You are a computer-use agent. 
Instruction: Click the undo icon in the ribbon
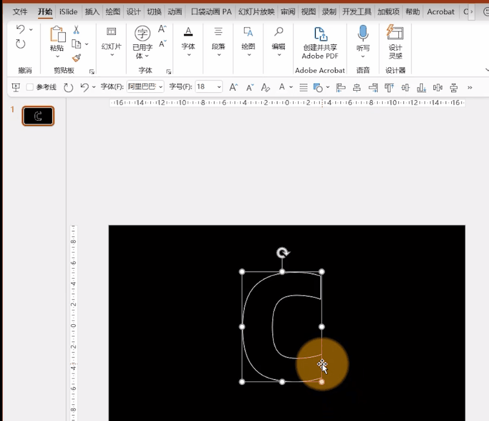[x=21, y=29]
